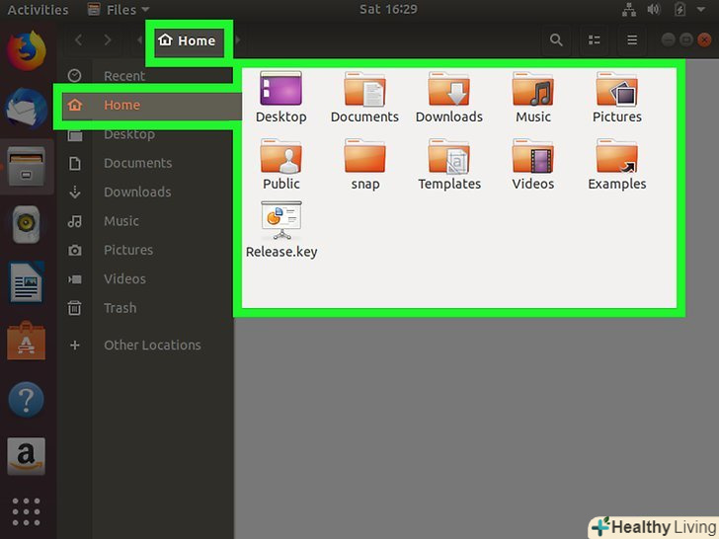This screenshot has height=539, width=719.
Task: Click the Activities button
Action: coord(39,10)
